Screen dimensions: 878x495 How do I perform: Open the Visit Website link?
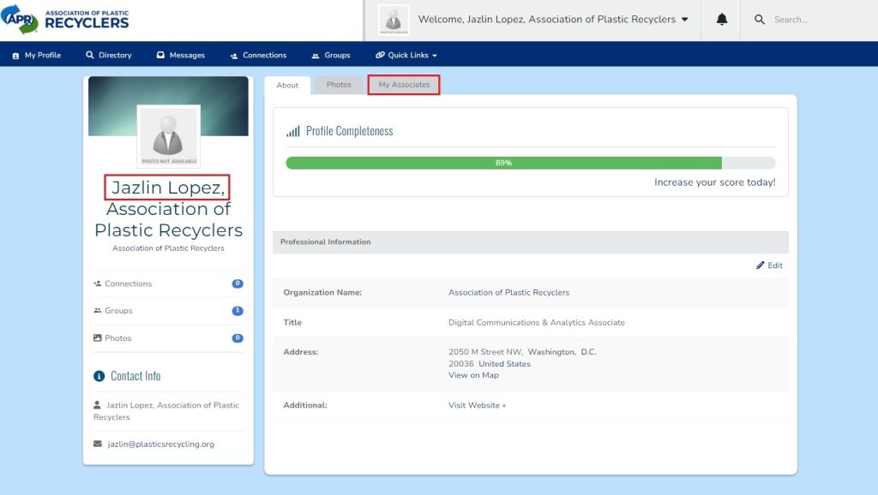pos(477,406)
